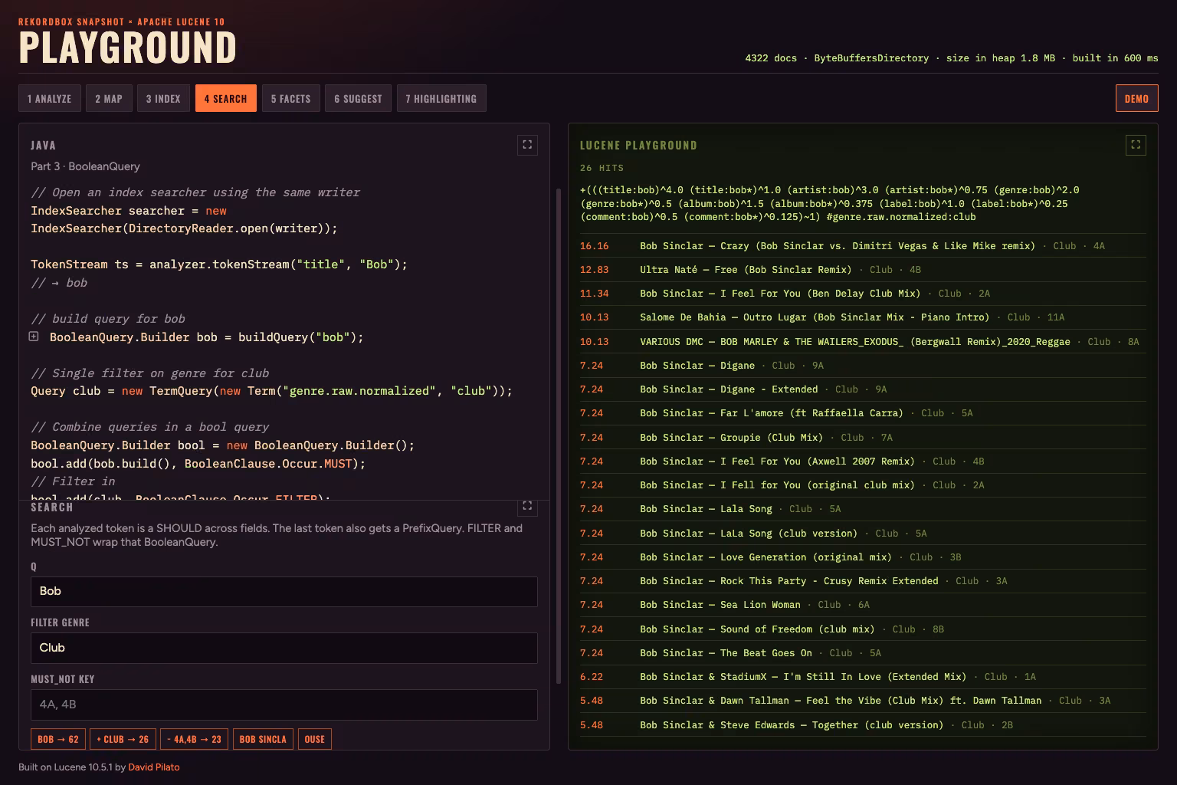Image resolution: width=1177 pixels, height=785 pixels.
Task: Open the 7 Highlighting tab
Action: (x=441, y=98)
